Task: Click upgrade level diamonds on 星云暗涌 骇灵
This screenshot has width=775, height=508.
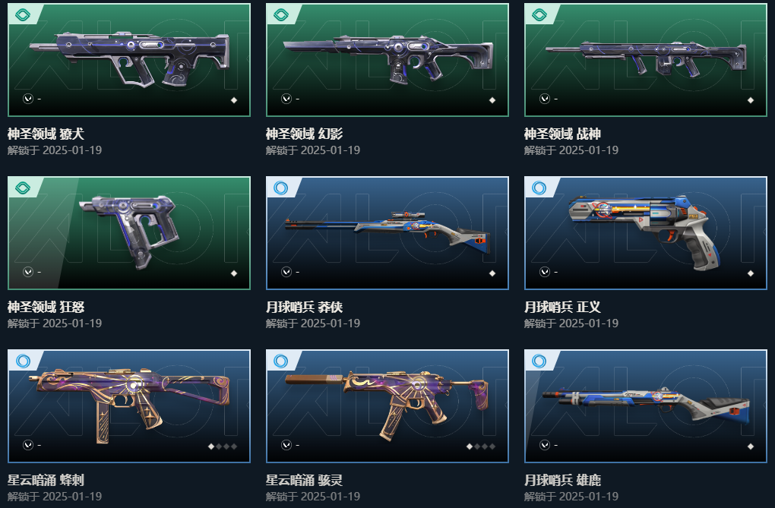Action: [481, 446]
